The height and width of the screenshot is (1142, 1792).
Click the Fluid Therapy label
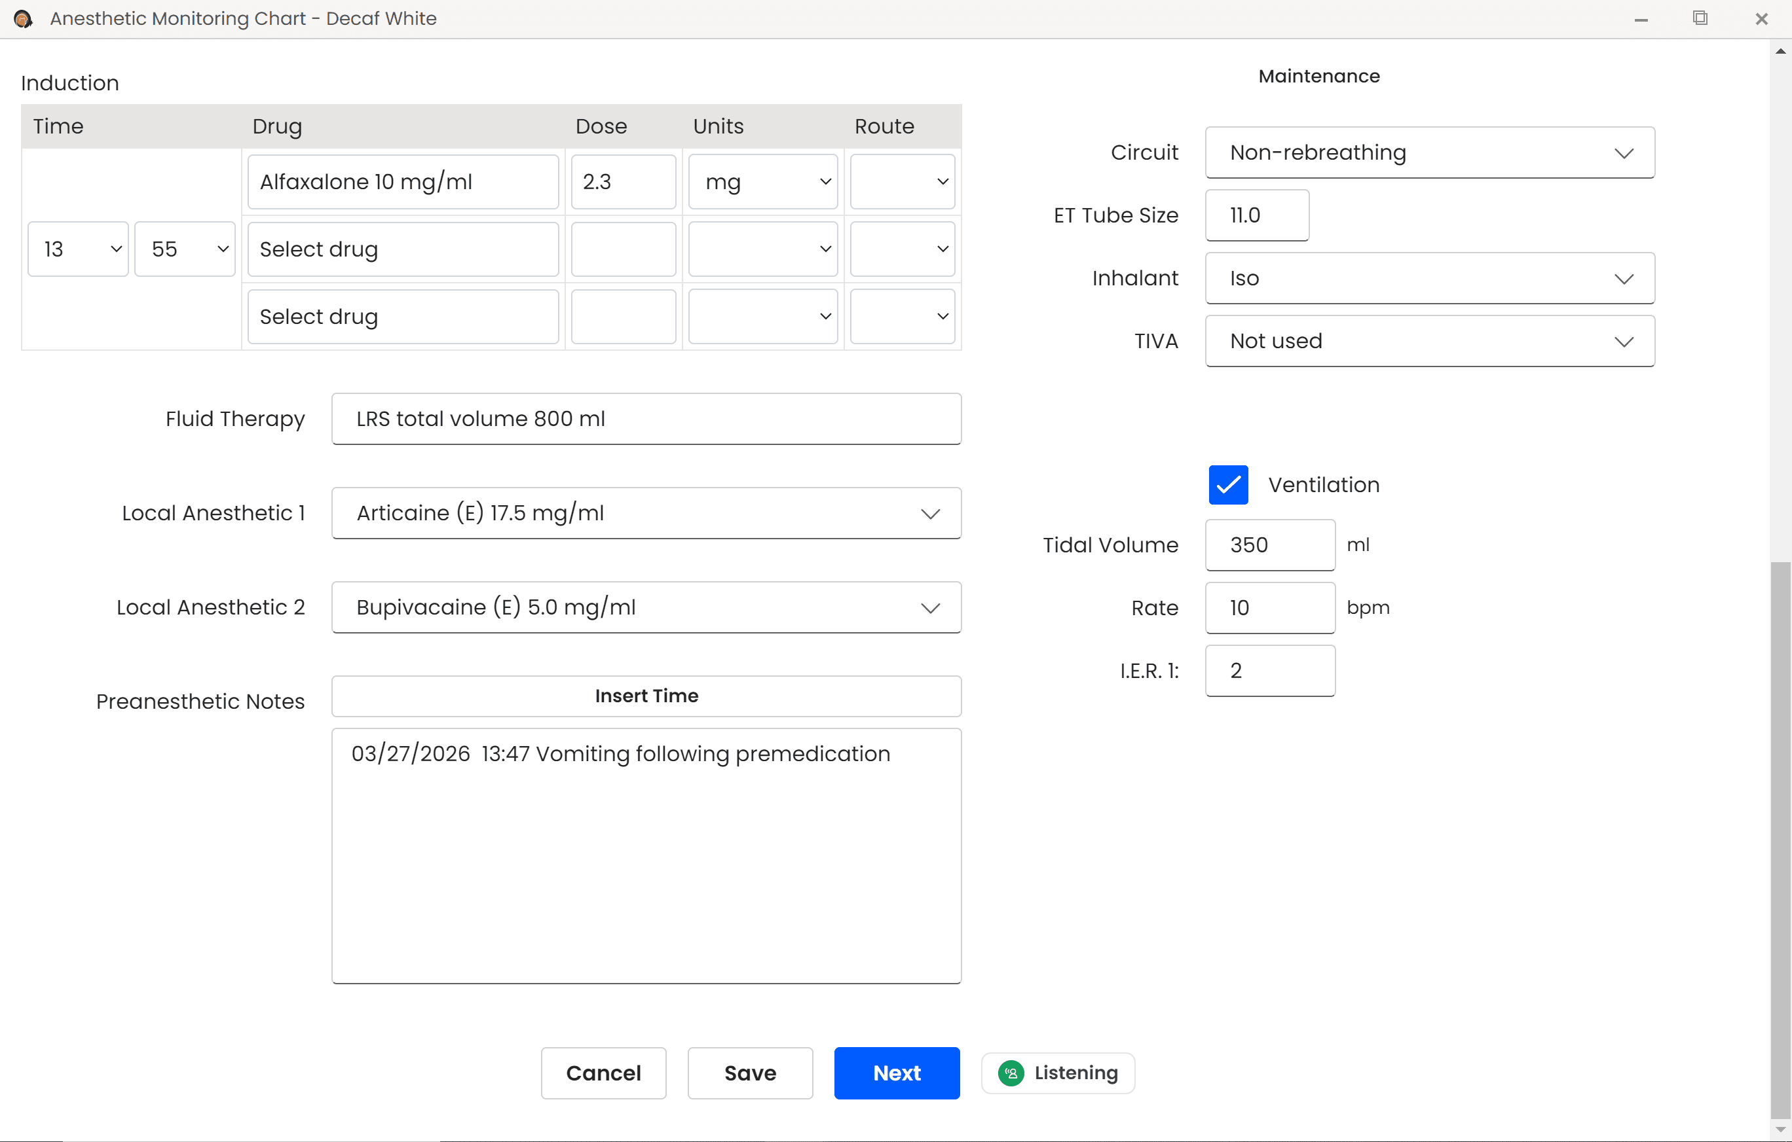(x=235, y=419)
